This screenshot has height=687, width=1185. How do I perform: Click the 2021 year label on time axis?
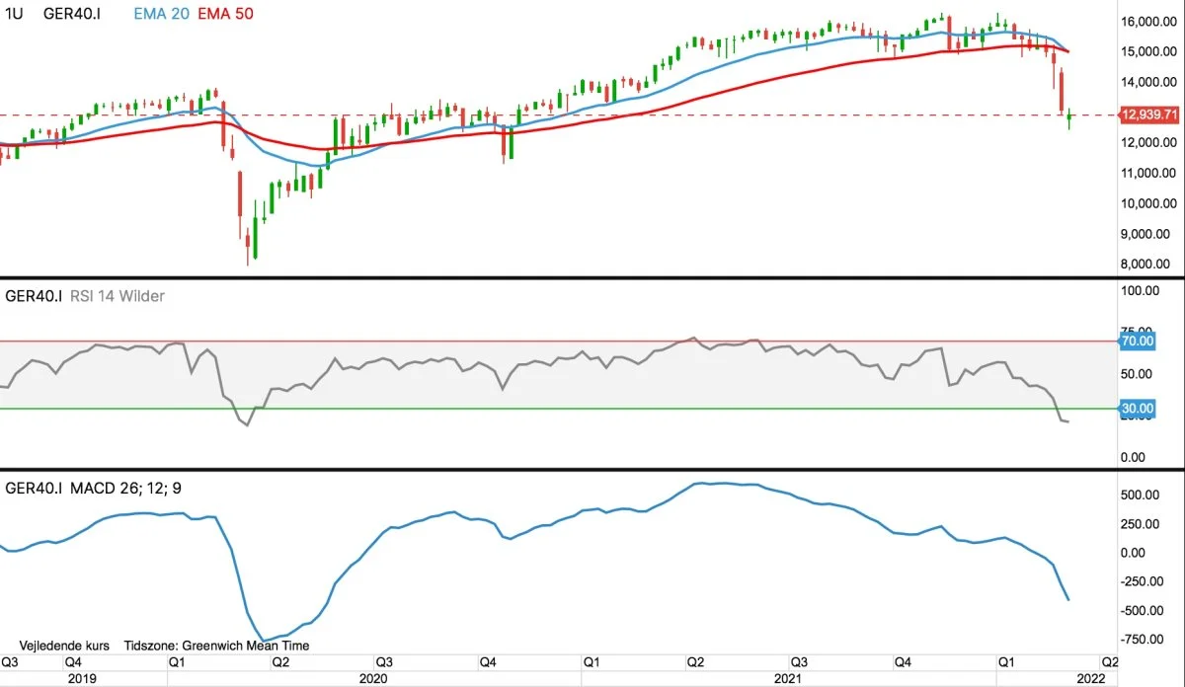pyautogui.click(x=786, y=679)
